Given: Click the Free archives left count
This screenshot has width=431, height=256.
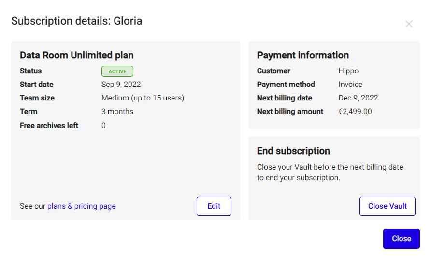Looking at the screenshot, I should tap(103, 126).
